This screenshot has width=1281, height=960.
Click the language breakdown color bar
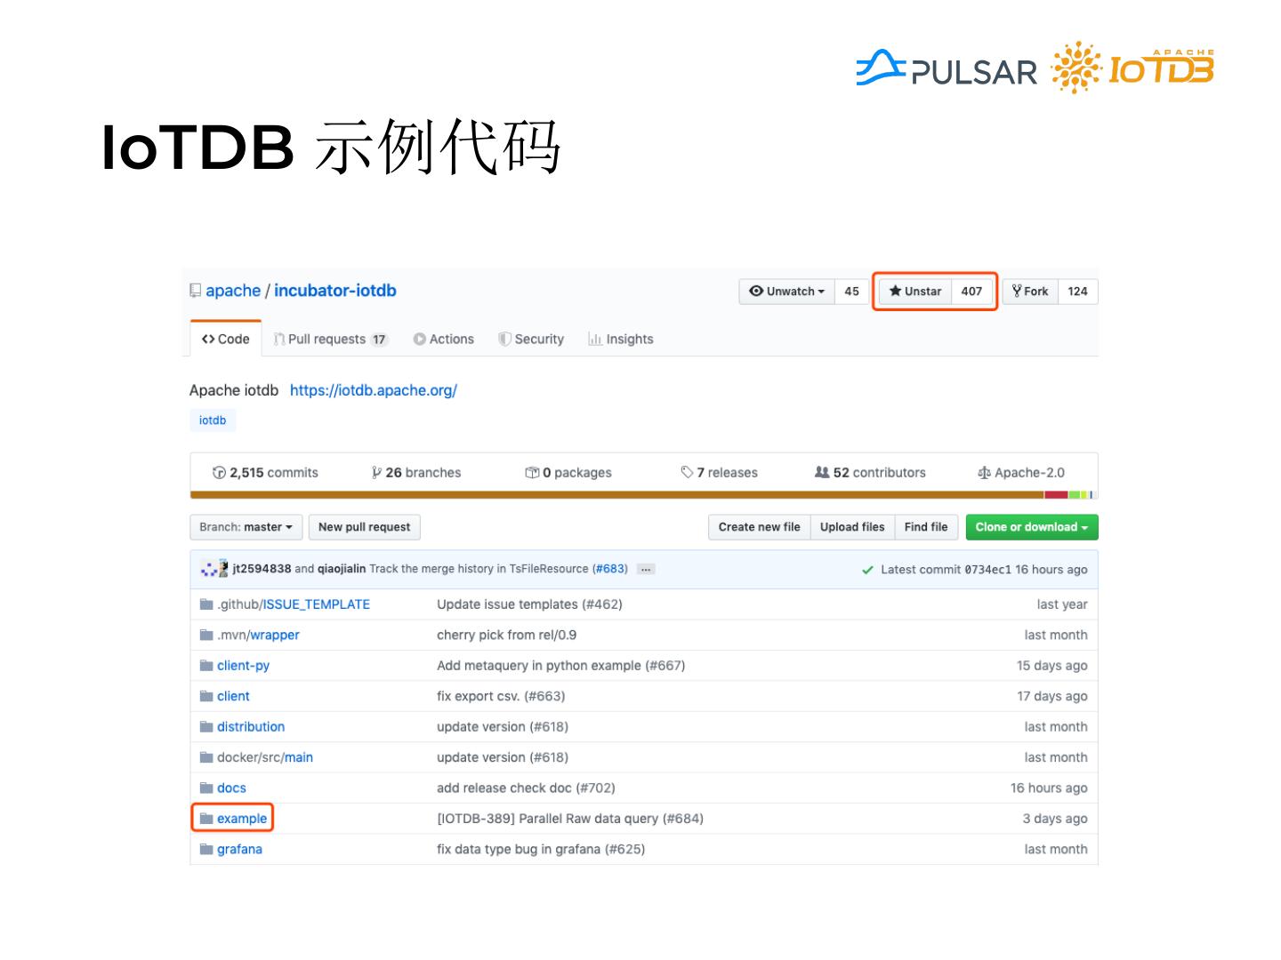pos(644,495)
